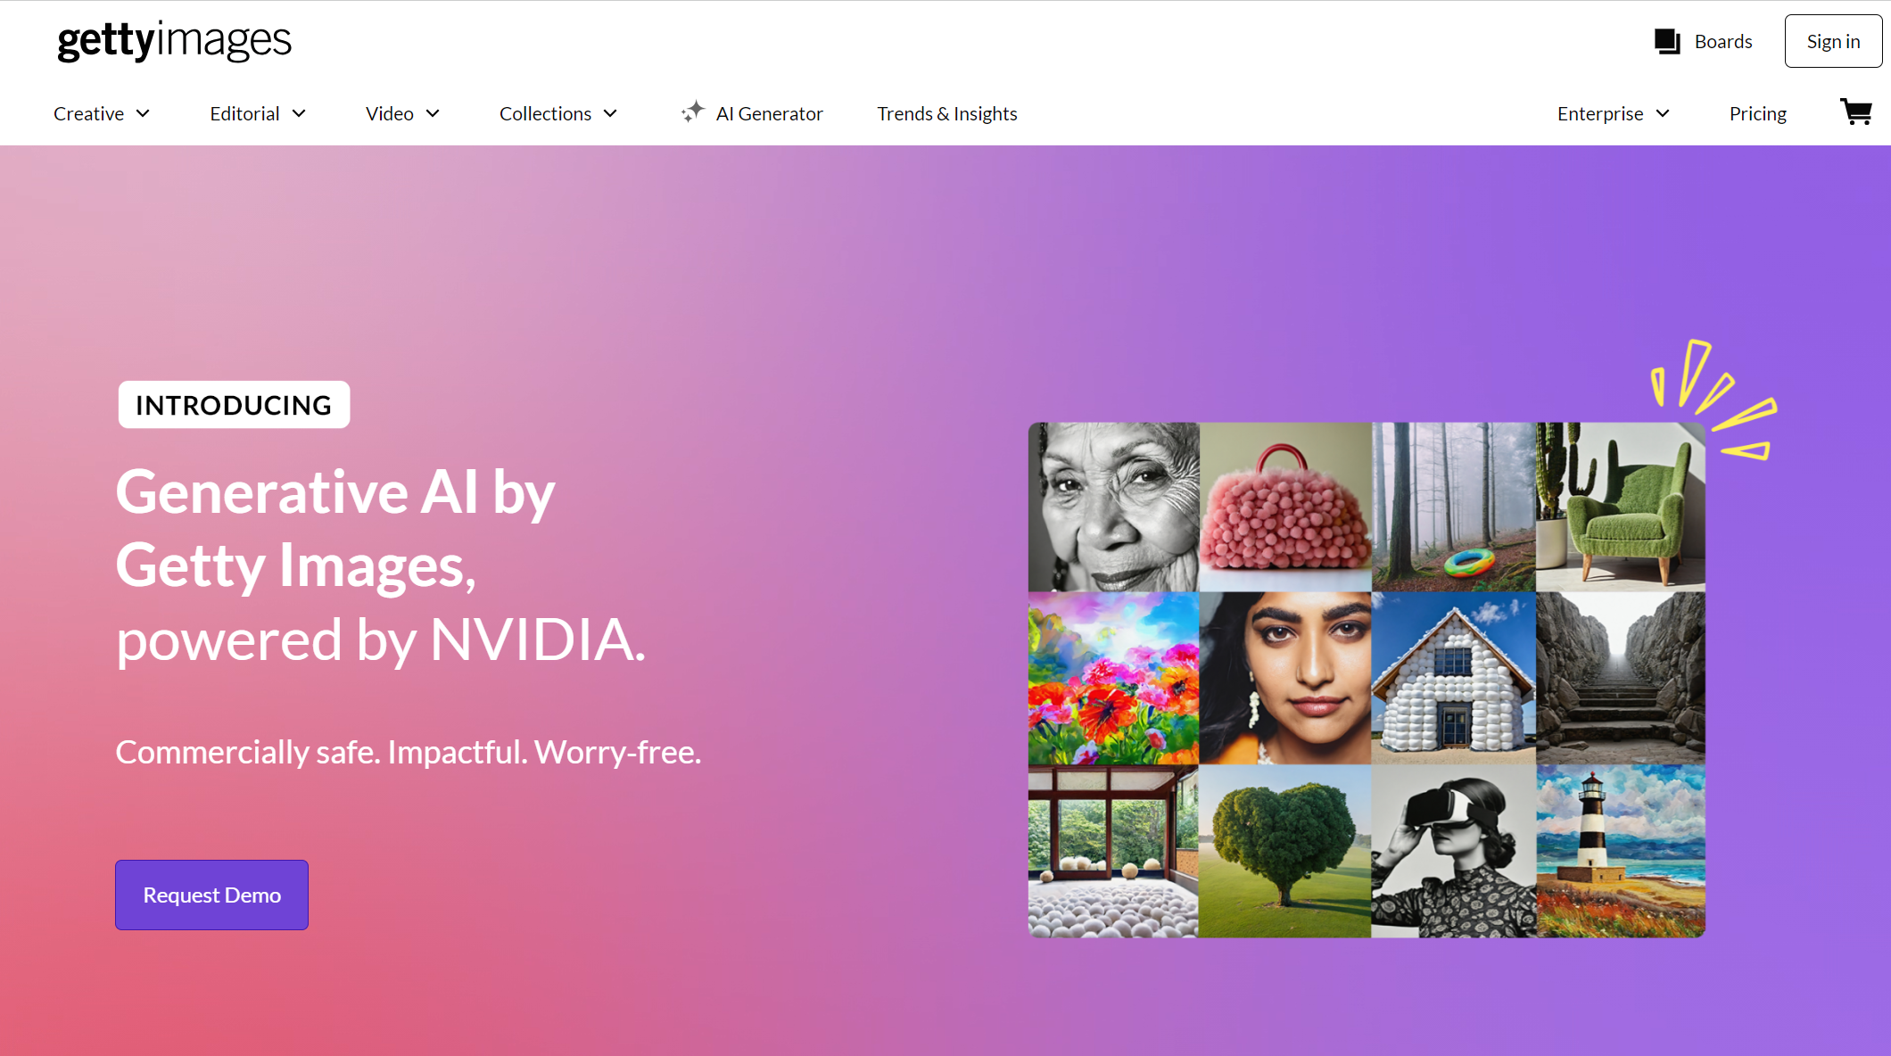Click the Sign In button
1891x1056 pixels.
(x=1832, y=40)
